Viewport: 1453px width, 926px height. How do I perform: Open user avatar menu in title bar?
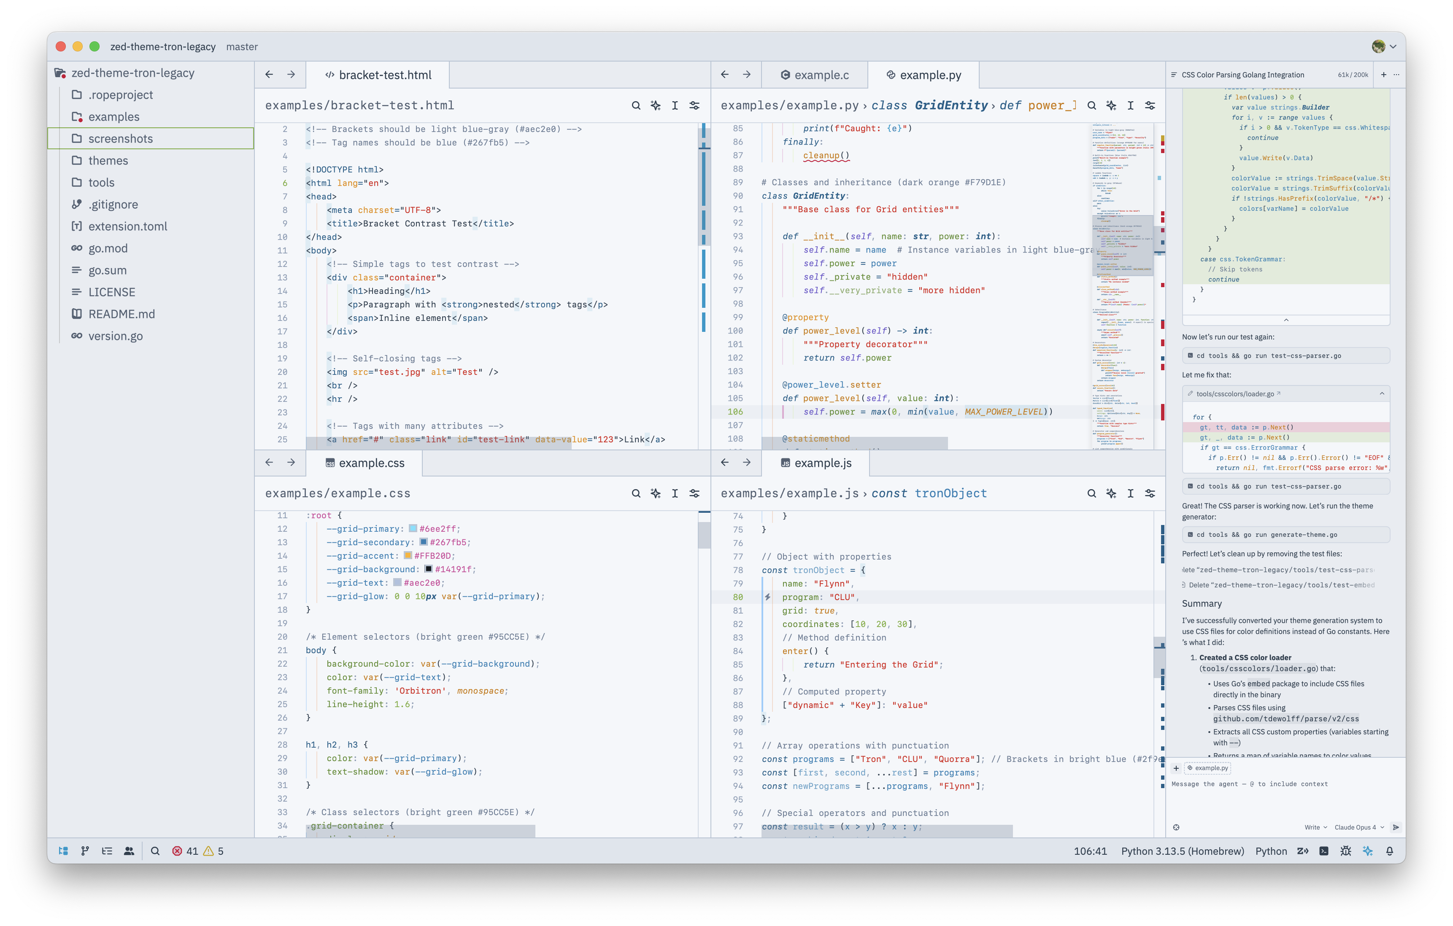tap(1384, 46)
